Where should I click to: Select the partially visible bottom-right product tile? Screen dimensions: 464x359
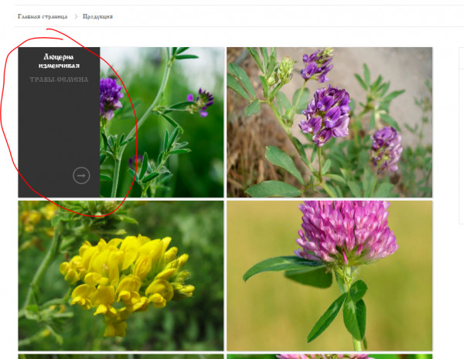[x=329, y=356]
